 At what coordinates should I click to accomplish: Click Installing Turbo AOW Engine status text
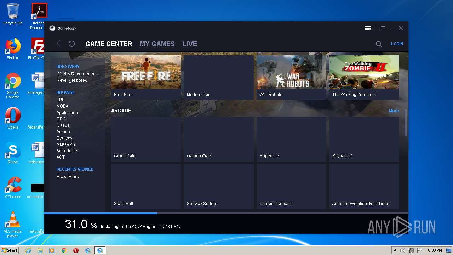tap(128, 227)
